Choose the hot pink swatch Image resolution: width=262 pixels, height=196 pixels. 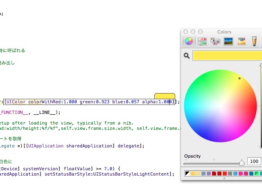pos(241,174)
